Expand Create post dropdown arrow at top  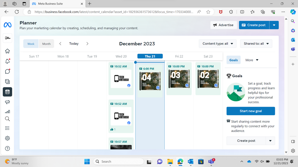tap(274, 25)
